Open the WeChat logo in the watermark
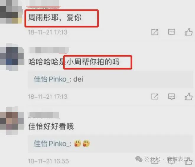The height and width of the screenshot is (167, 195). pyautogui.click(x=139, y=159)
